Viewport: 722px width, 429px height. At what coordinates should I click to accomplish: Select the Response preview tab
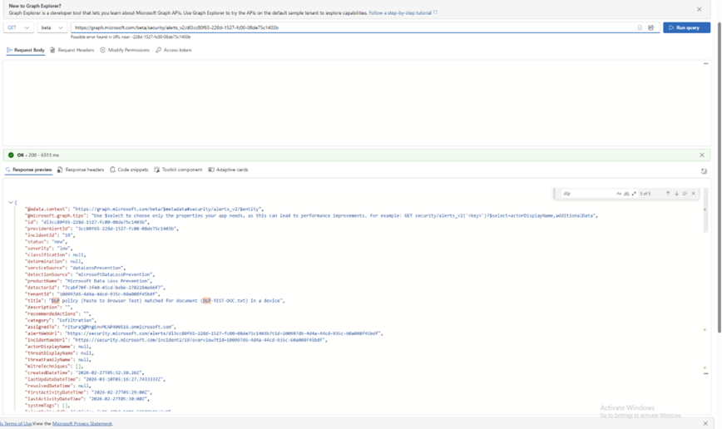(x=28, y=170)
